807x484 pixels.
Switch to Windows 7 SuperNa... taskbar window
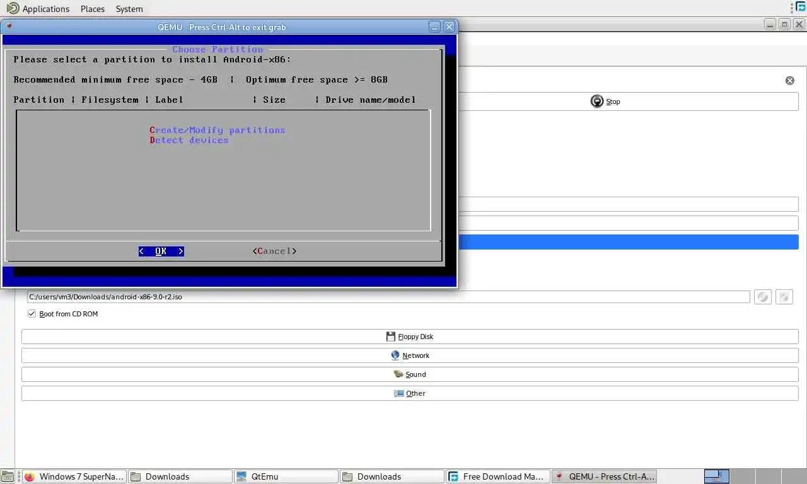74,476
